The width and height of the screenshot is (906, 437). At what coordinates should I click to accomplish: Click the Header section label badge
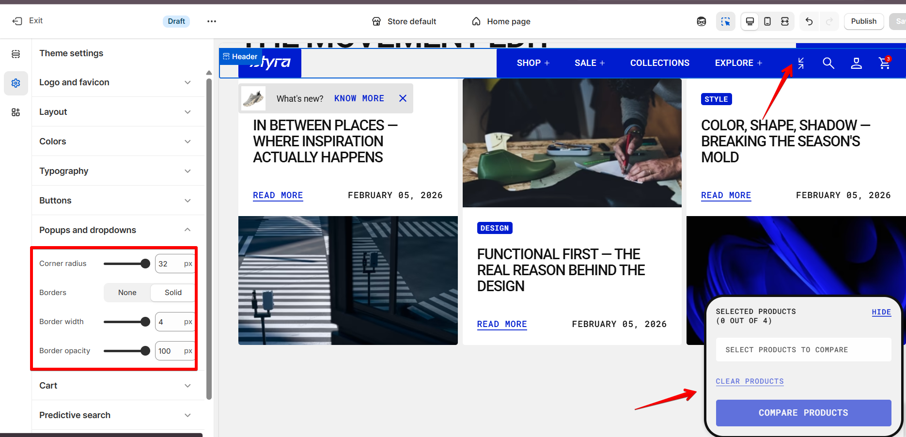(x=240, y=57)
